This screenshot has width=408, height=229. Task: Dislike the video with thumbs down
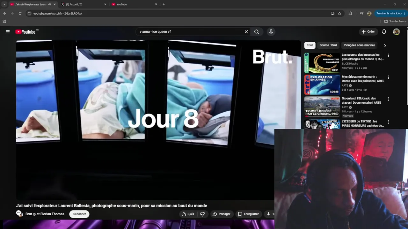202,214
